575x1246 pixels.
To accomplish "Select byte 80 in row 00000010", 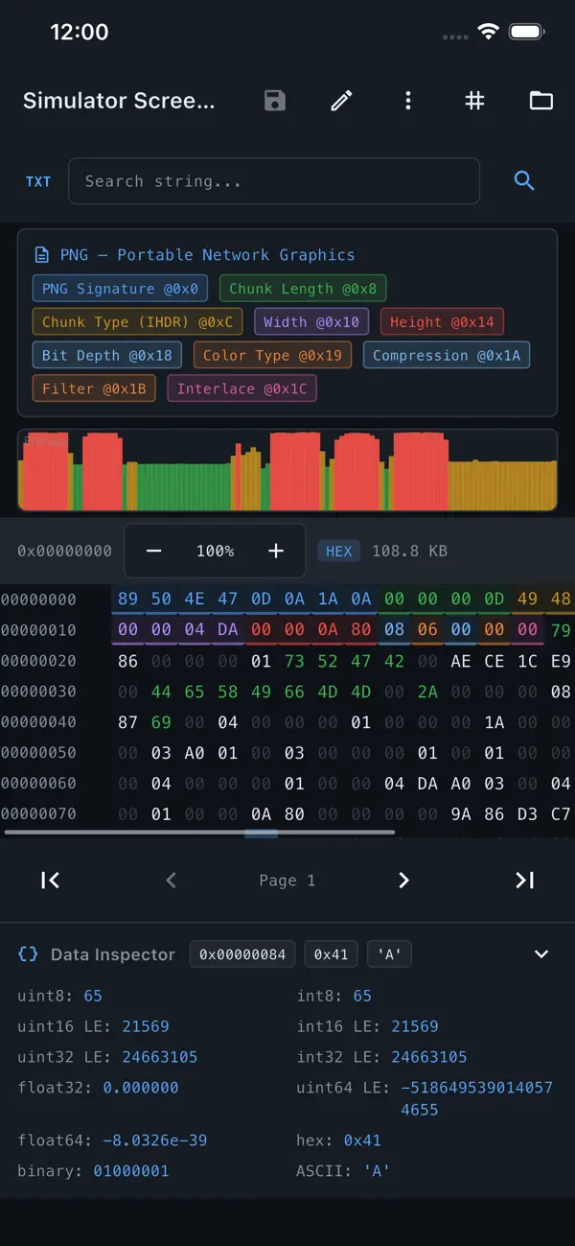I will (361, 630).
